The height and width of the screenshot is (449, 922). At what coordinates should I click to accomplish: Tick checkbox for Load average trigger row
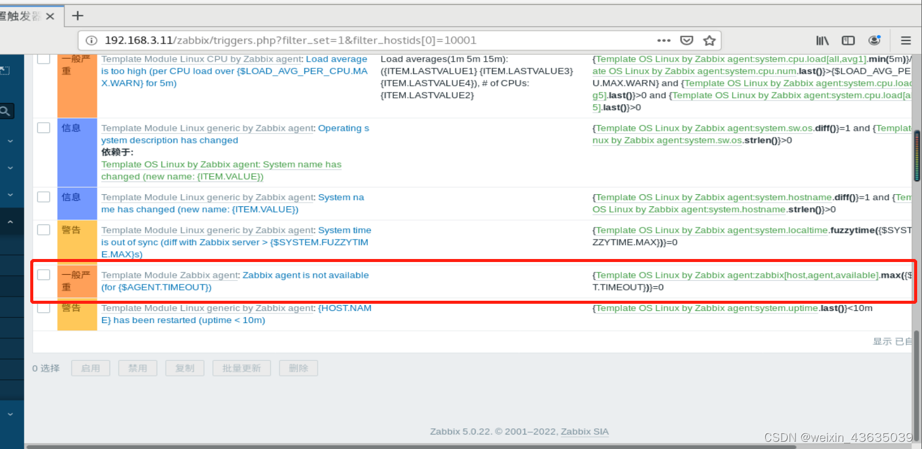pyautogui.click(x=44, y=59)
